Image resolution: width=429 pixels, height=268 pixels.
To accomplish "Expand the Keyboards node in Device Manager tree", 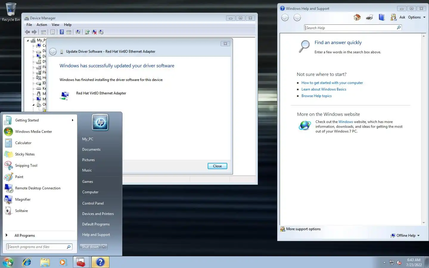I will [x=33, y=88].
